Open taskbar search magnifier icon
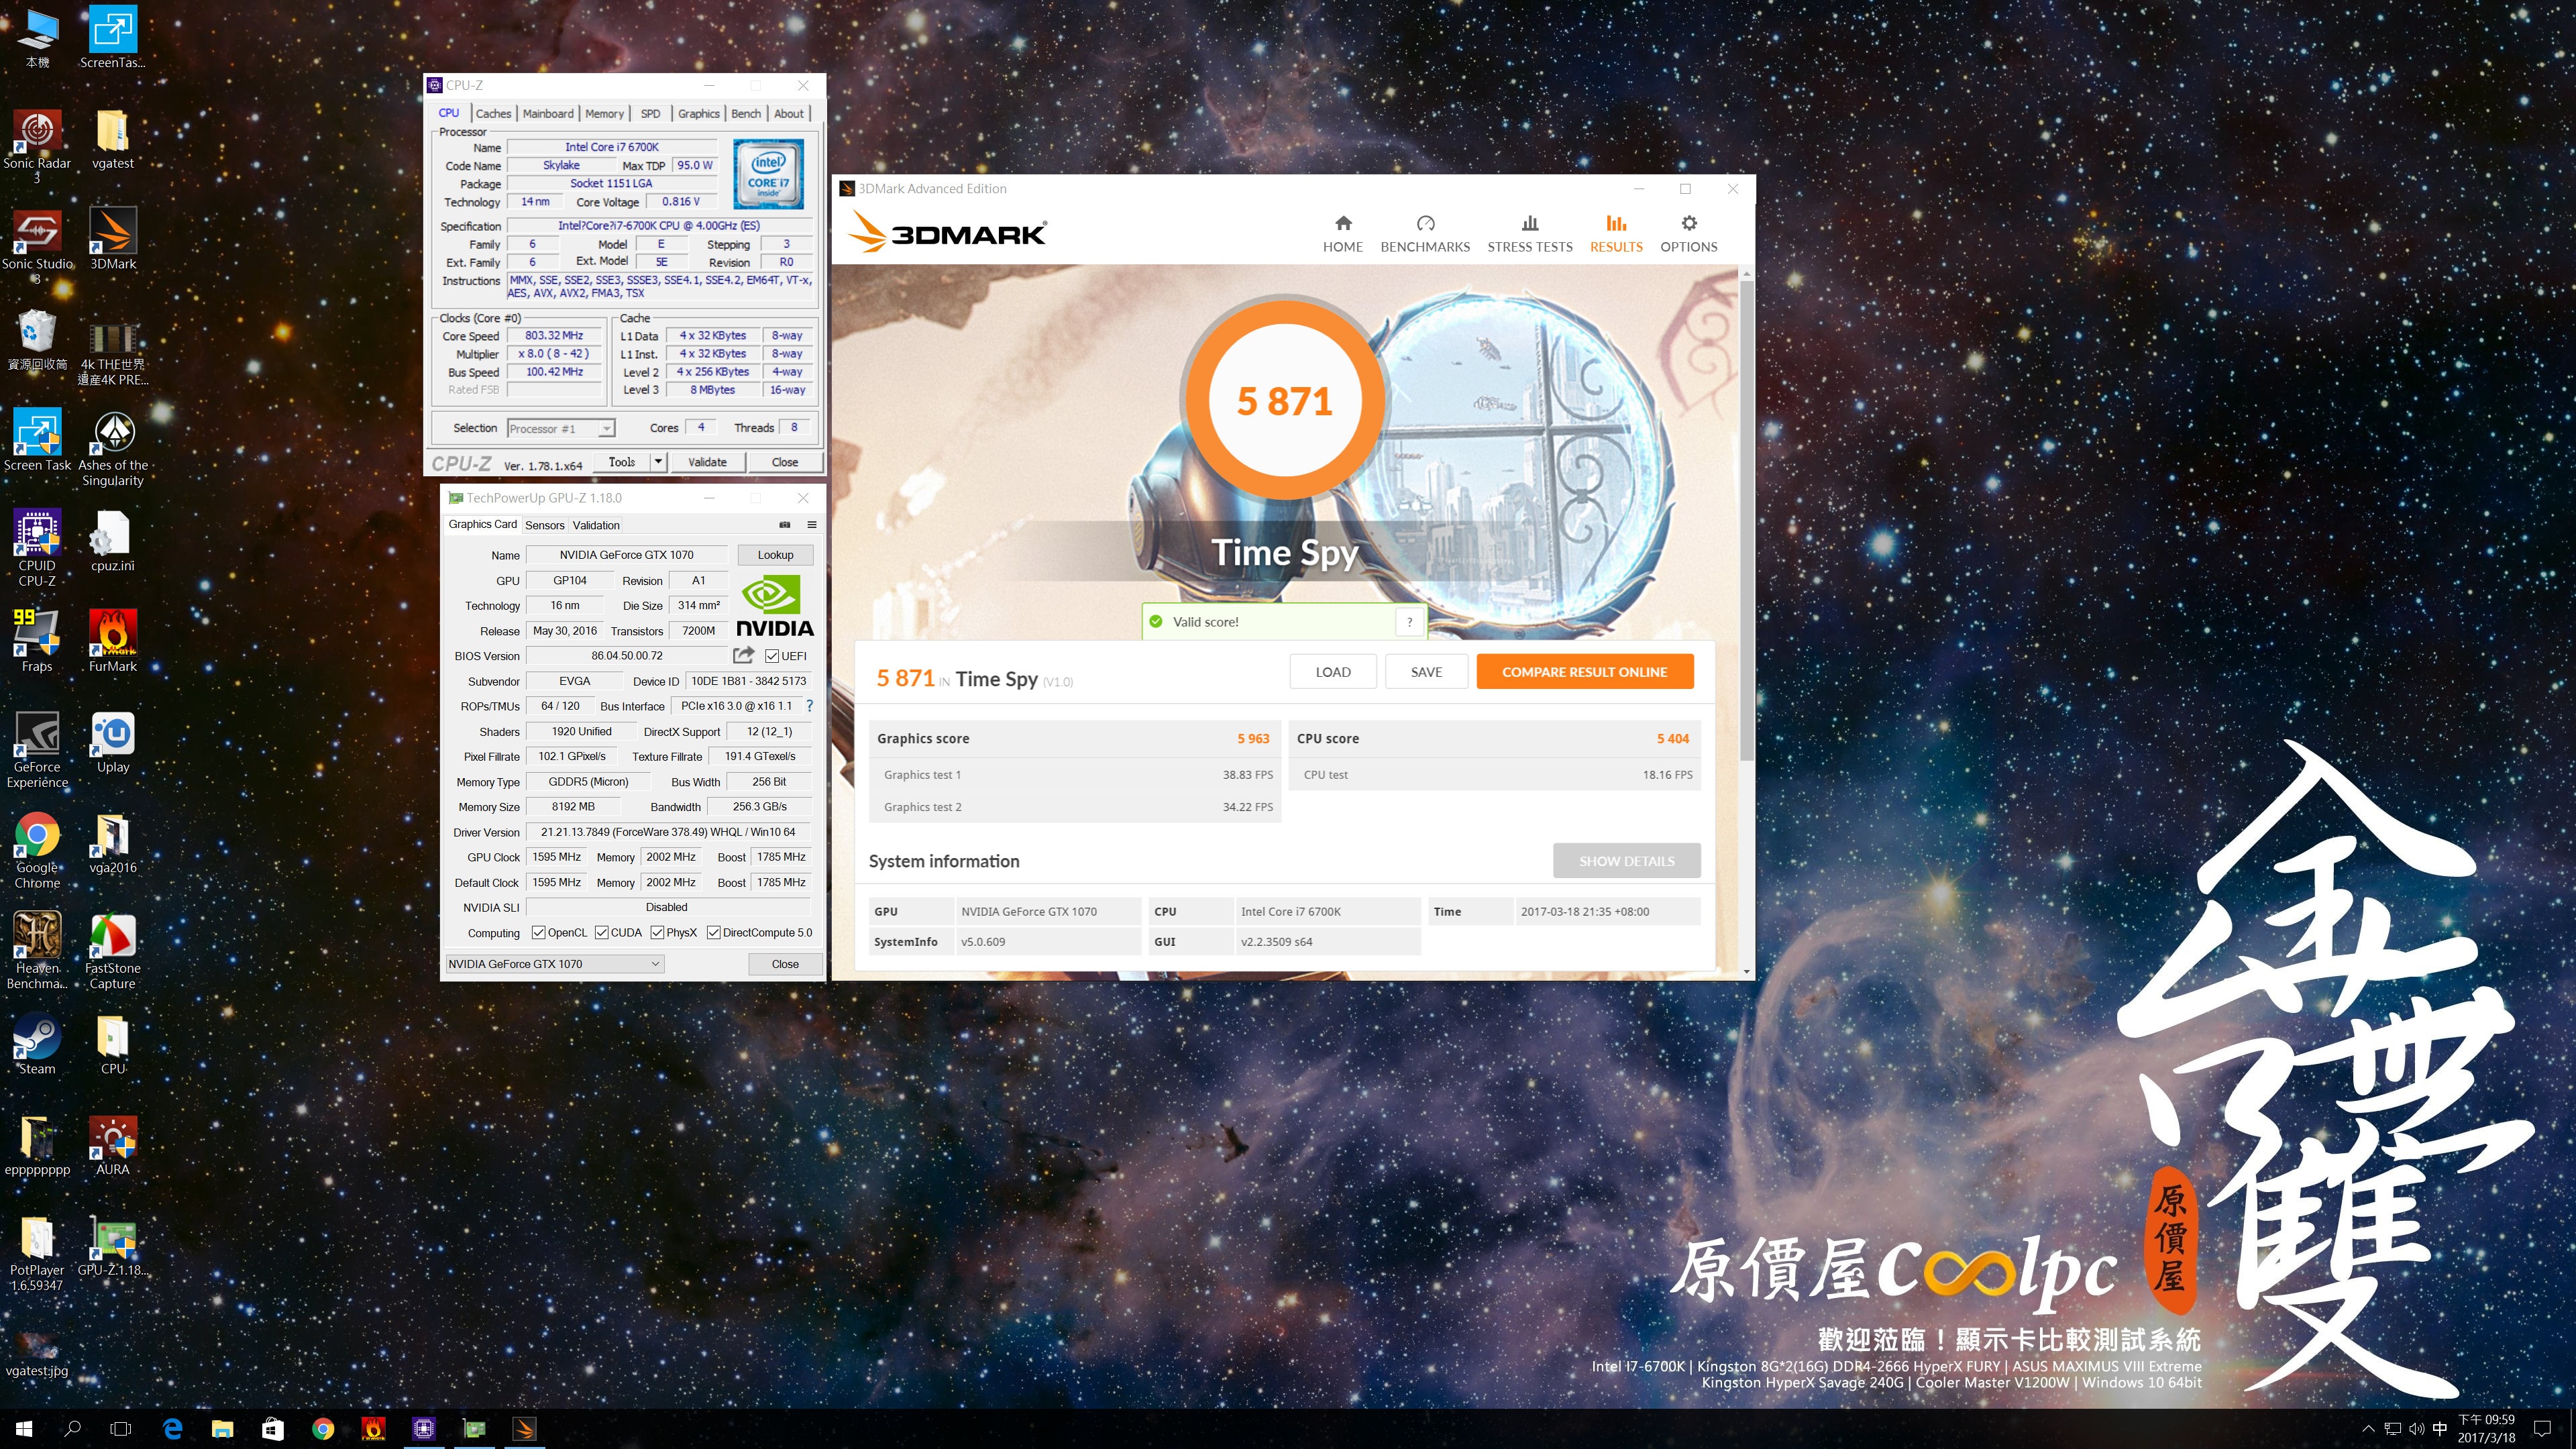2576x1449 pixels. point(72,1429)
